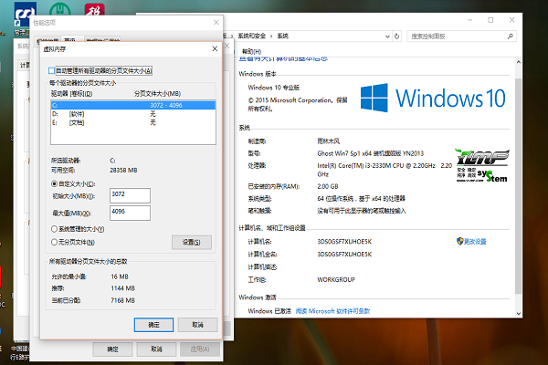Click the 2.00 GB installed RAM value
Viewport: 548px width, 365px height.
(x=328, y=186)
